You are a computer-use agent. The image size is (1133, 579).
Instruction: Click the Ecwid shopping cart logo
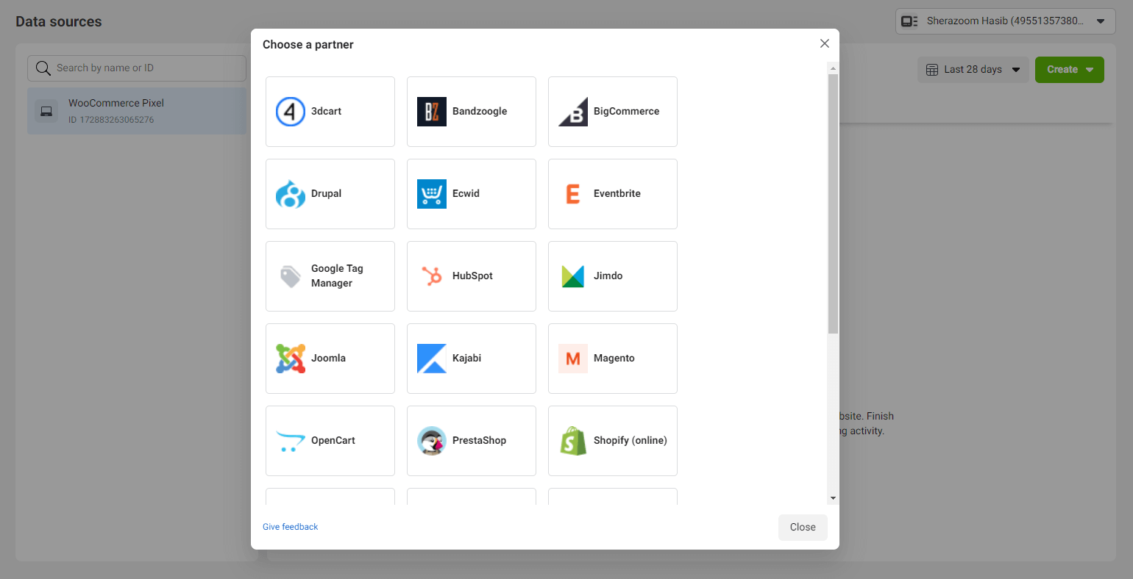tap(432, 194)
